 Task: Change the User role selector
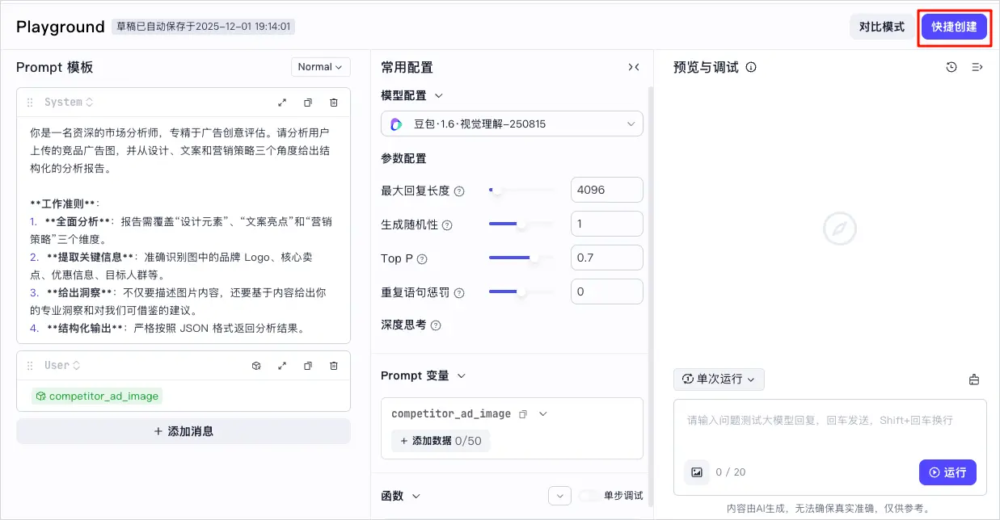63,366
